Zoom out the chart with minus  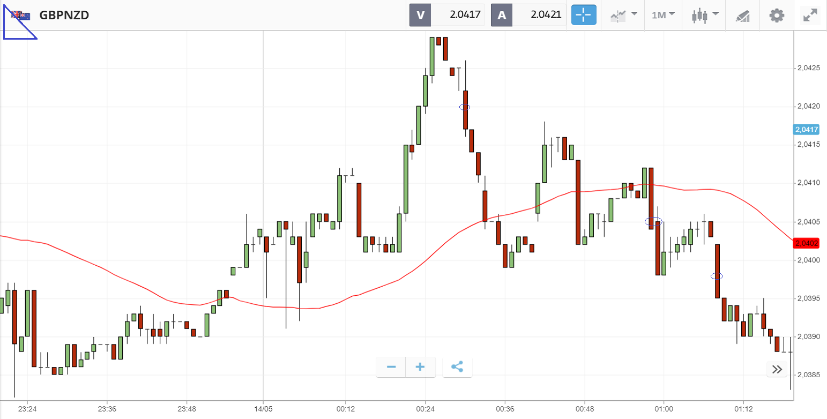coord(391,367)
